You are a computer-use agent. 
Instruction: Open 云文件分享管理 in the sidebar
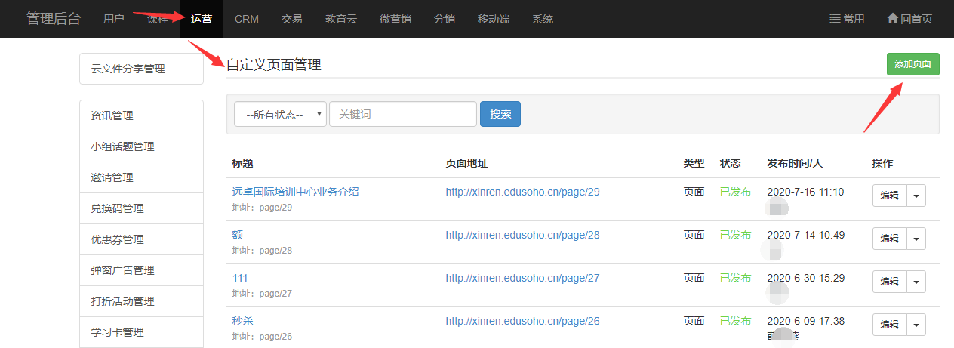point(128,69)
